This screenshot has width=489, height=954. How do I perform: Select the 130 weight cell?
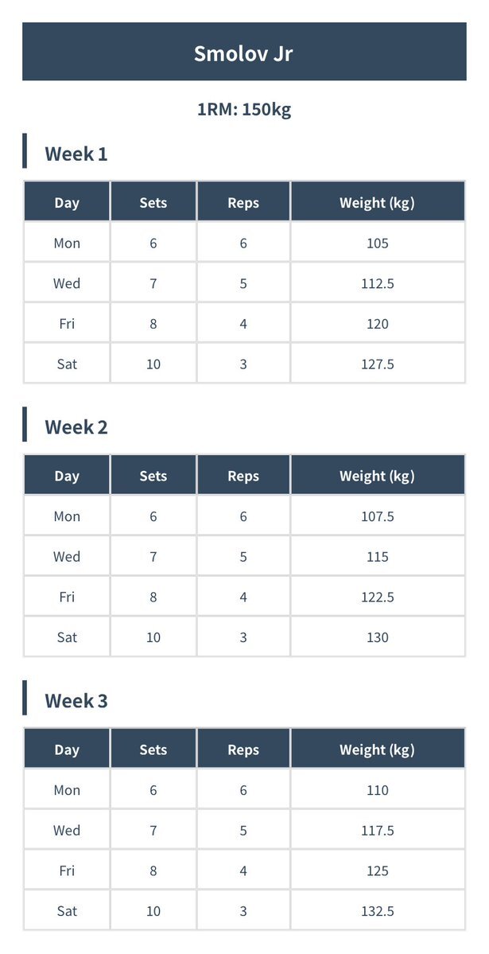pos(378,637)
